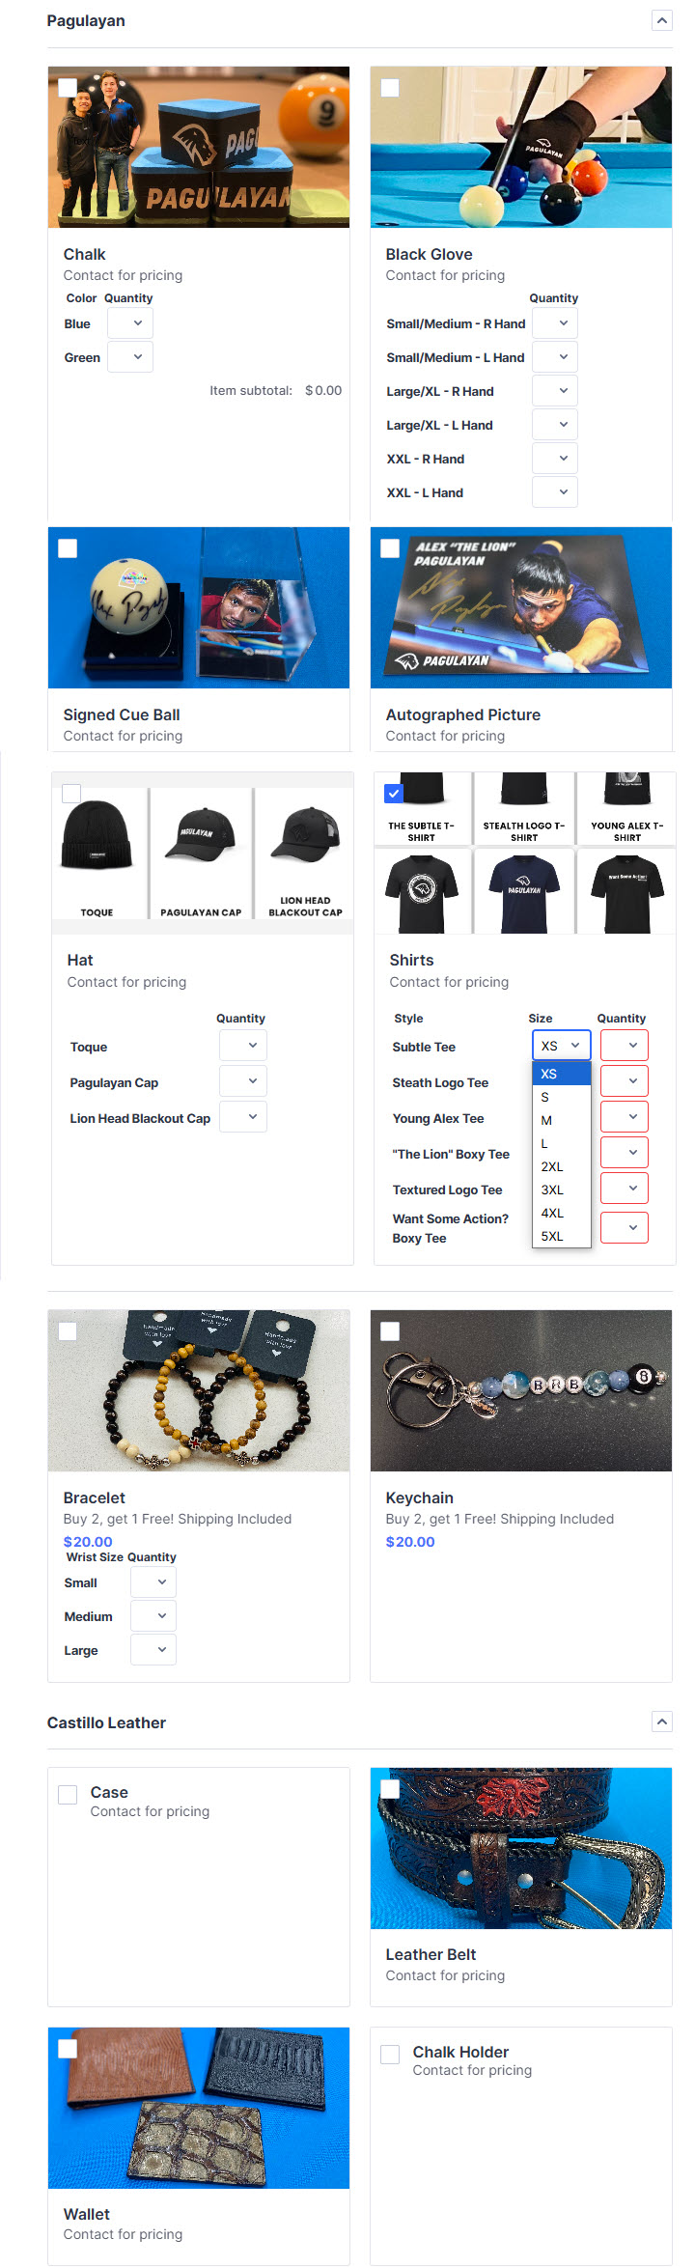Choose 2XL from the size list
The height and width of the screenshot is (2267, 695).
tap(562, 1166)
